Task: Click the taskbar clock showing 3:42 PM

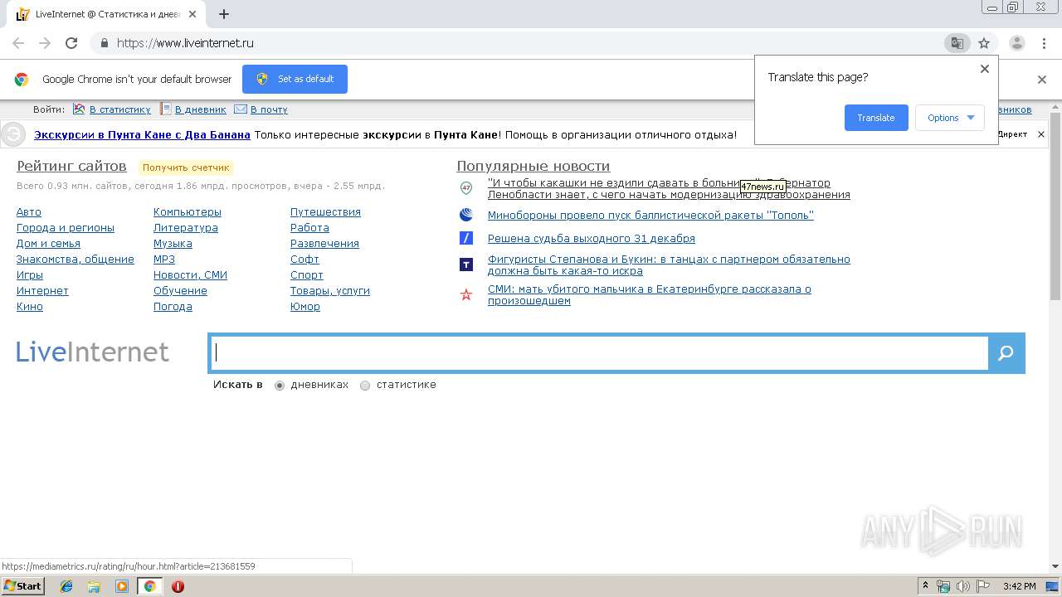Action: [x=1019, y=586]
